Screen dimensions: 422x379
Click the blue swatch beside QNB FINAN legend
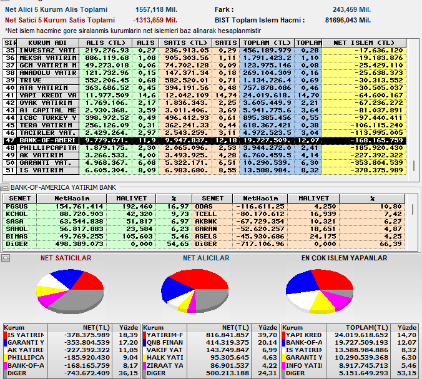pos(145,343)
